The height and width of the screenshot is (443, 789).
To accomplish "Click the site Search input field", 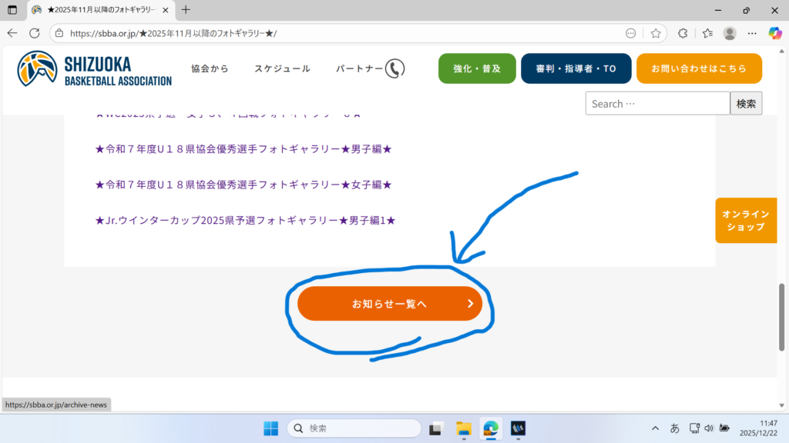I will (656, 104).
